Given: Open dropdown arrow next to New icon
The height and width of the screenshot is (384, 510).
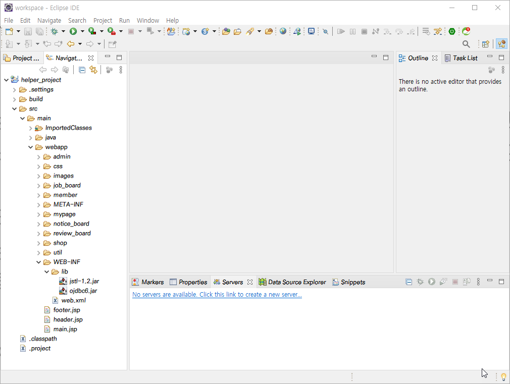Looking at the screenshot, I should click(18, 32).
